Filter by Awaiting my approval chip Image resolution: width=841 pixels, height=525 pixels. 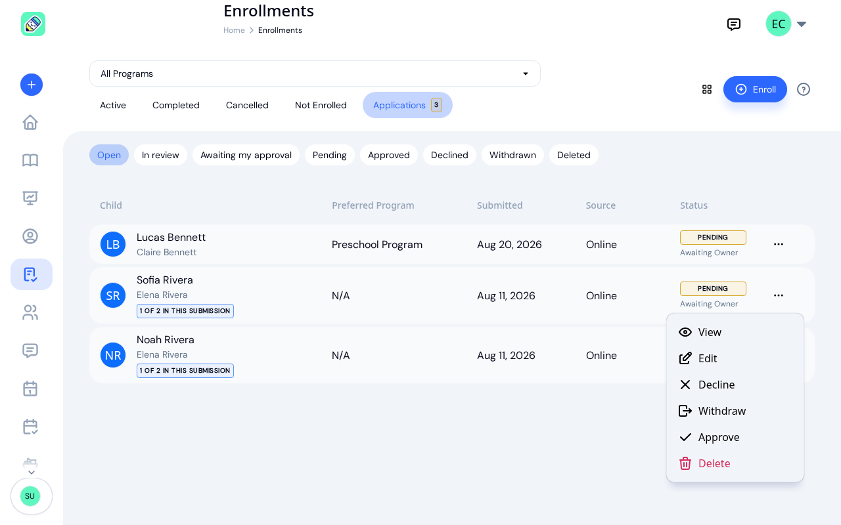pyautogui.click(x=246, y=155)
